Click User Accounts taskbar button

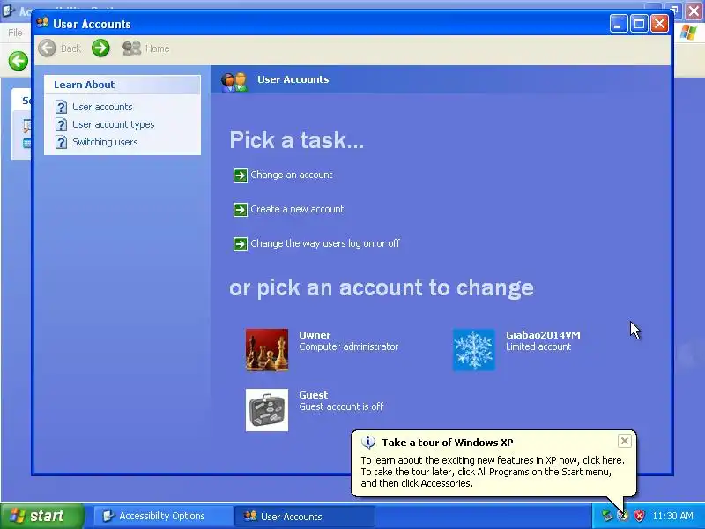tap(304, 516)
